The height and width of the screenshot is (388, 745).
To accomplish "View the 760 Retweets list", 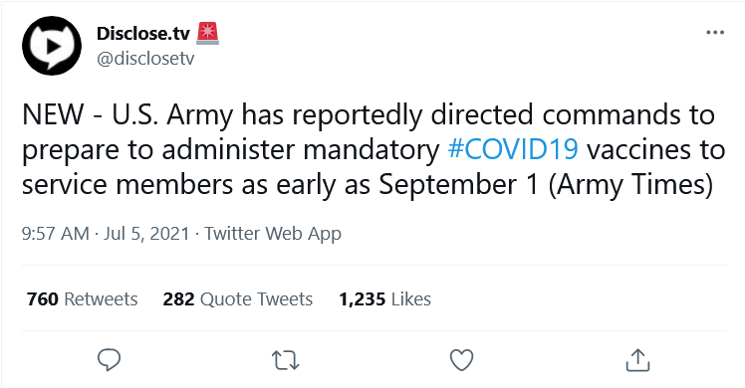I will pyautogui.click(x=83, y=299).
